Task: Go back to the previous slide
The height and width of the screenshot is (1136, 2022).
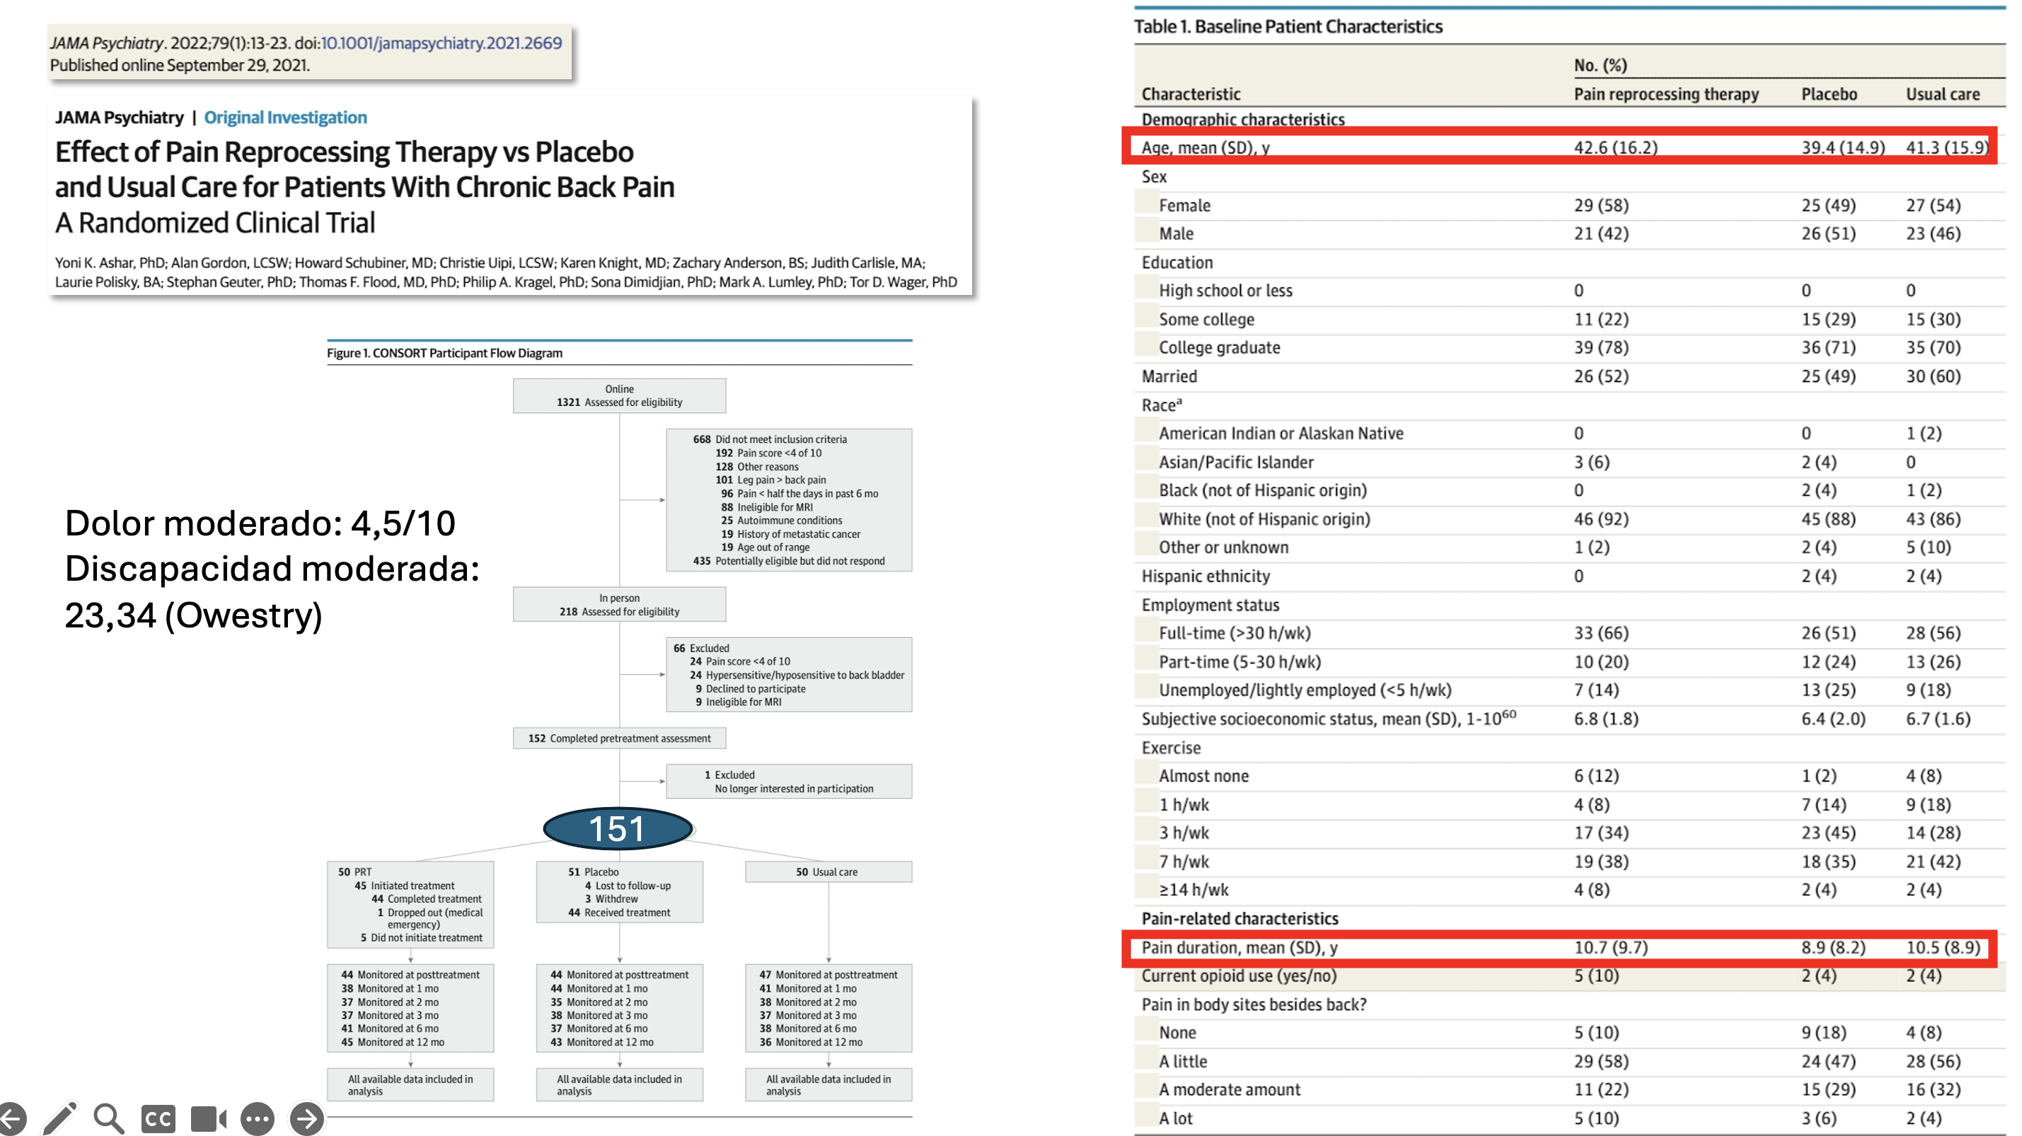Action: [x=11, y=1119]
